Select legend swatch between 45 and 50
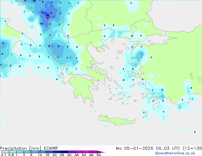This screenshot has height=156, width=202. [94, 152]
